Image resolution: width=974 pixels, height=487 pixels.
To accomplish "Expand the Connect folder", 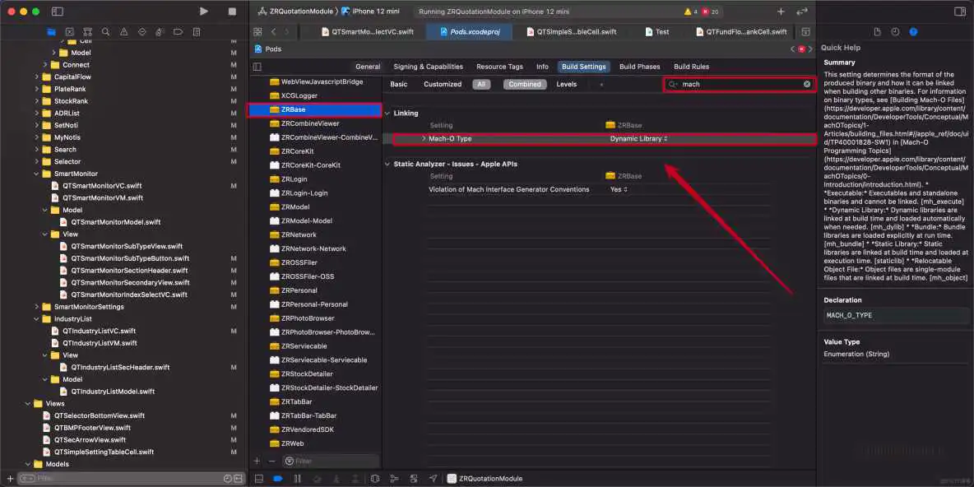I will [x=45, y=65].
